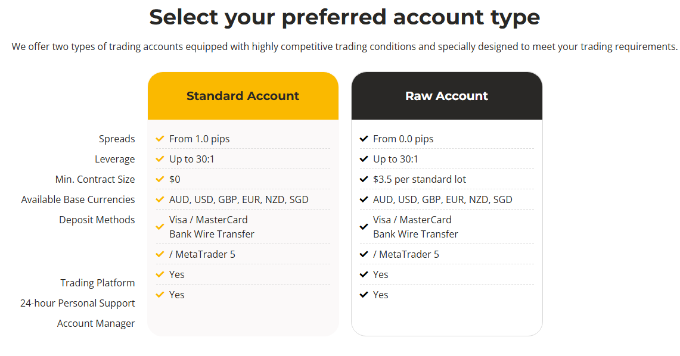
Task: Click black checkmark next to $3.5 per standard lot
Action: click(364, 179)
